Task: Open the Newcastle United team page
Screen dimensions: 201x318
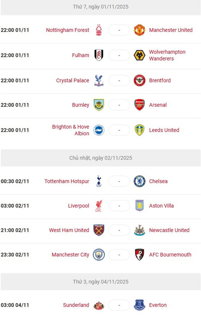Action: (x=169, y=230)
